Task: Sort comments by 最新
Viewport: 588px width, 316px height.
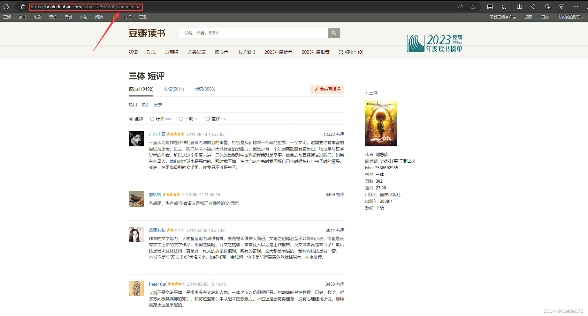Action: coord(146,105)
